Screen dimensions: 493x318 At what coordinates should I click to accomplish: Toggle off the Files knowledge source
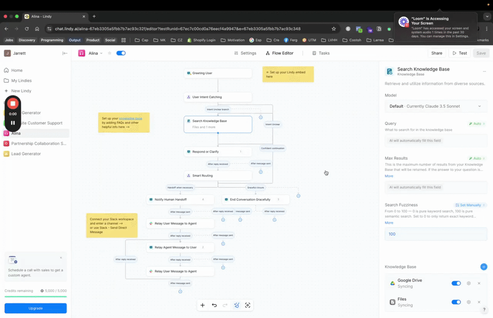[456, 302]
